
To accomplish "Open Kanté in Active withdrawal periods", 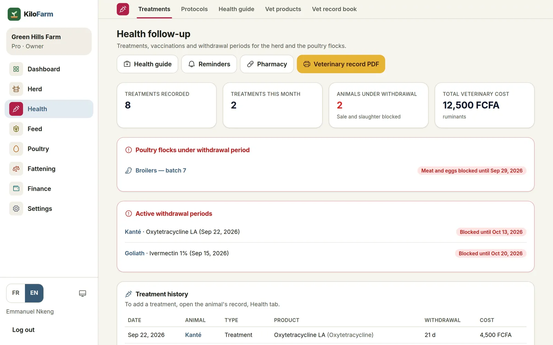I will pyautogui.click(x=133, y=232).
